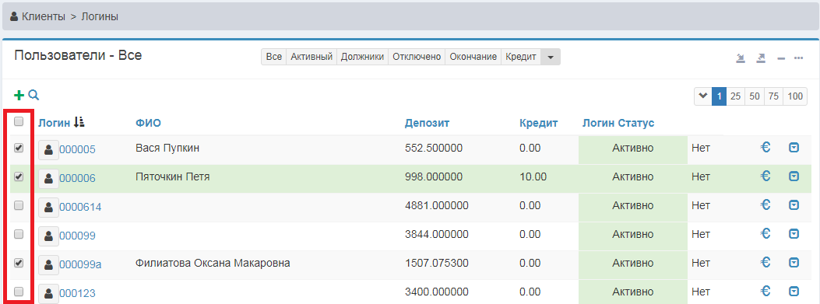Image resolution: width=820 pixels, height=304 pixels.
Task: Open user info icon for login 000005
Action: coord(48,150)
